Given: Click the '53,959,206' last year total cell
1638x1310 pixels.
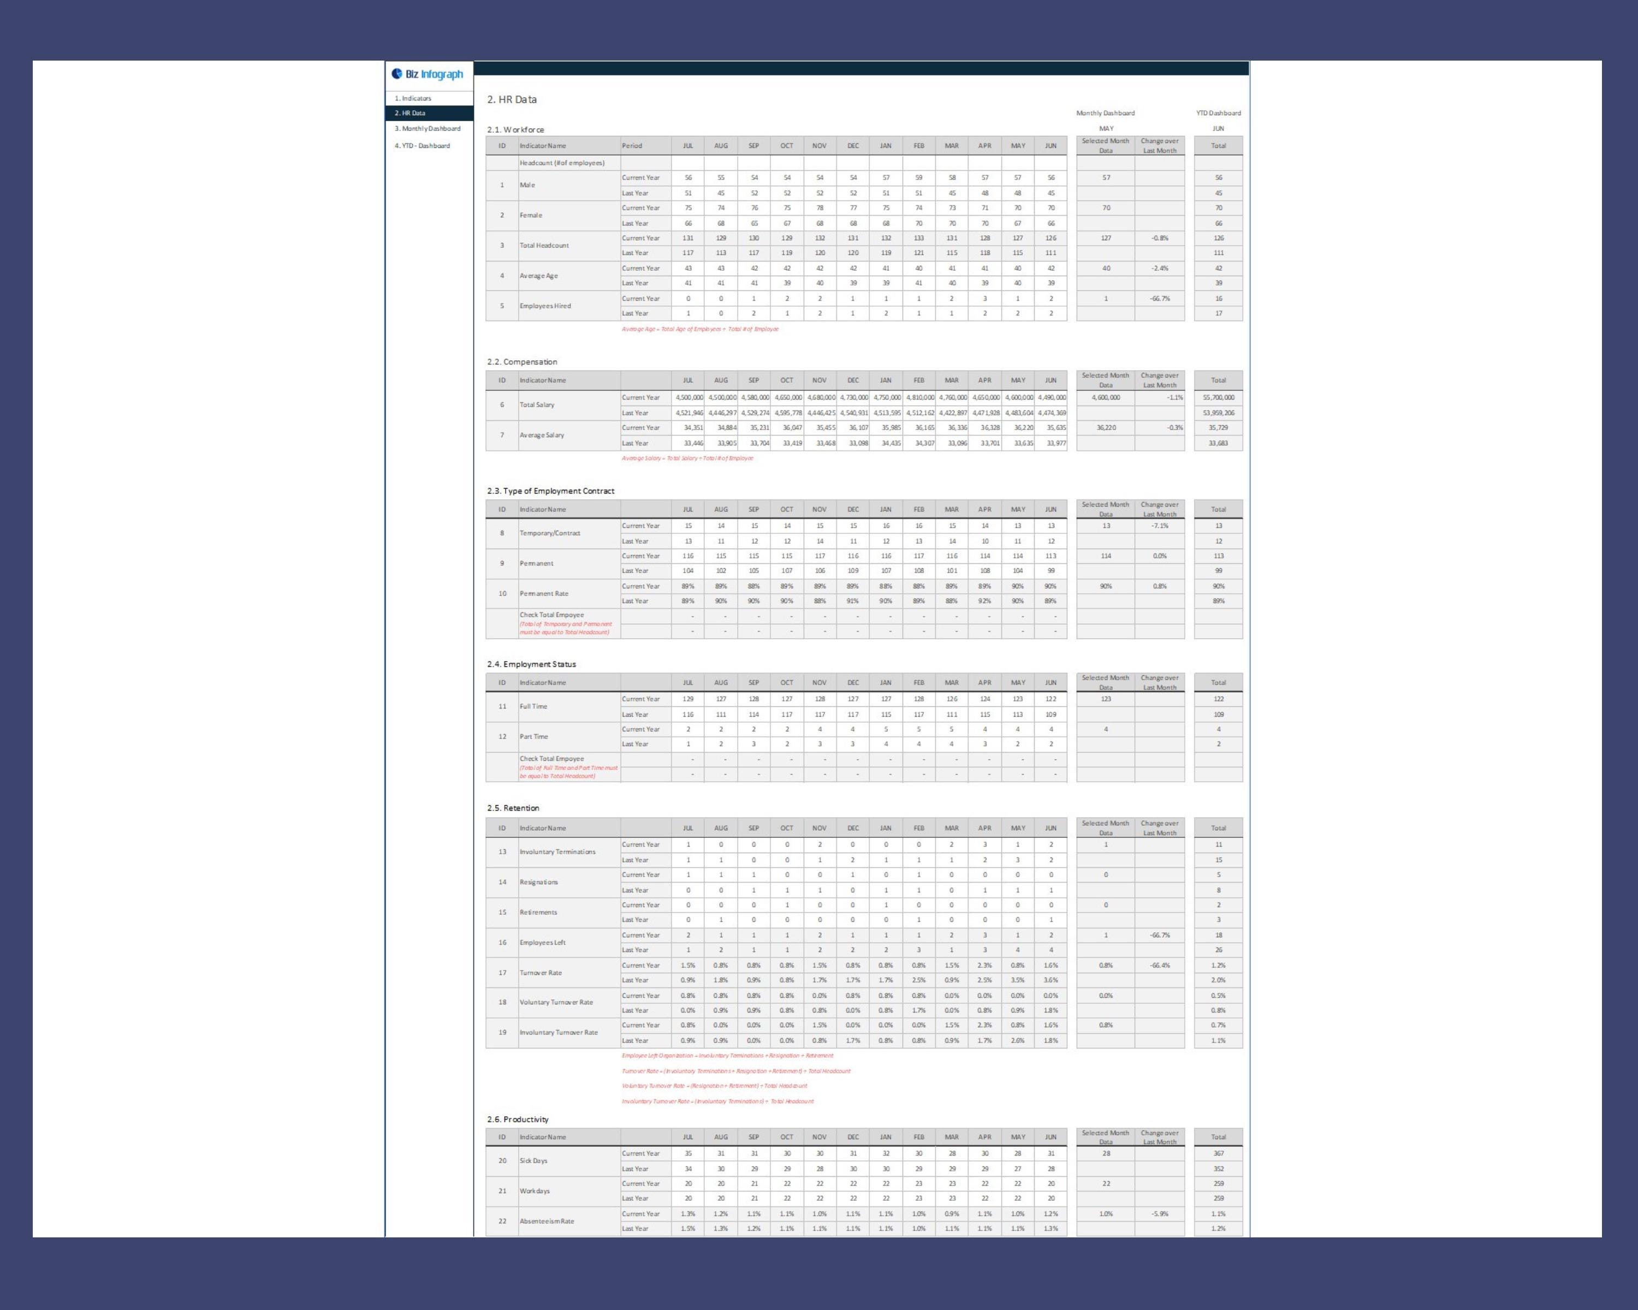Looking at the screenshot, I should click(x=1218, y=413).
